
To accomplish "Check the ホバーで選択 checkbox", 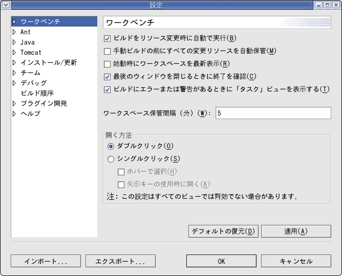I will click(x=121, y=172).
